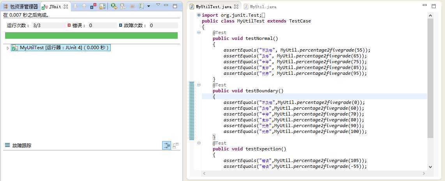This screenshot has height=181, width=445.
Task: Switch to the 包资源管理器 tab
Action: (21, 7)
